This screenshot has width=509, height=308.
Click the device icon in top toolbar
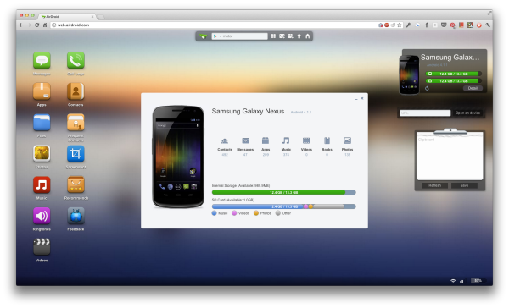pyautogui.click(x=290, y=36)
